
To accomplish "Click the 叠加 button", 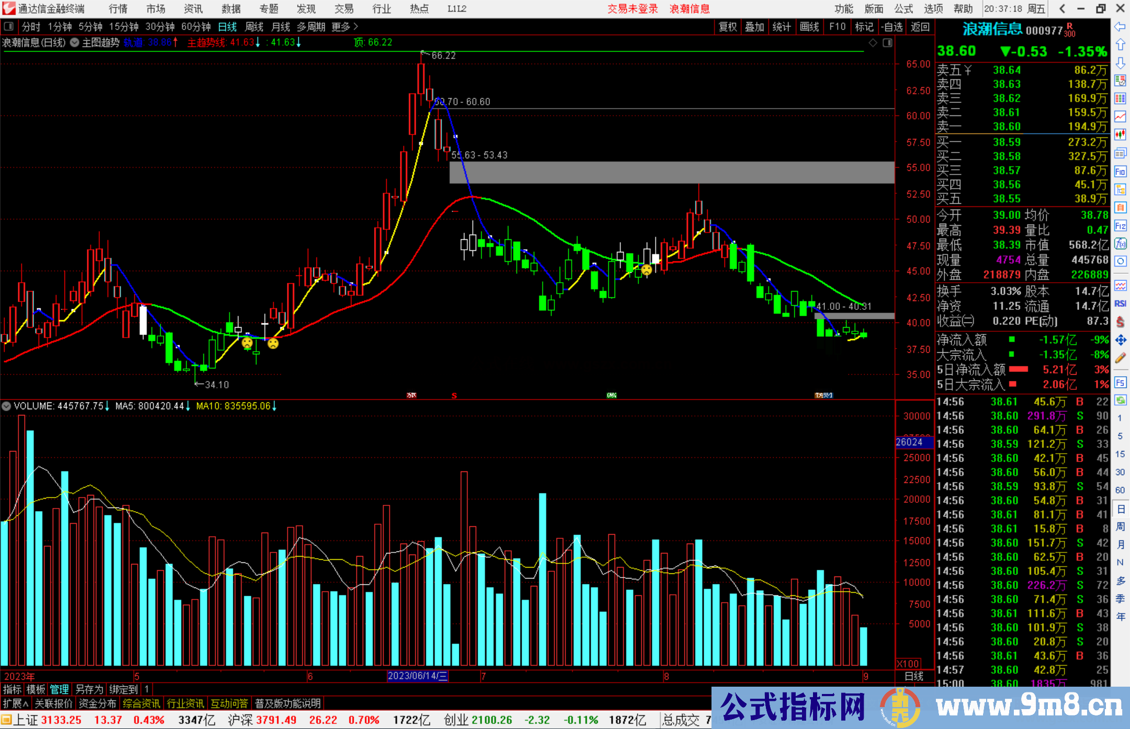I will pos(754,27).
